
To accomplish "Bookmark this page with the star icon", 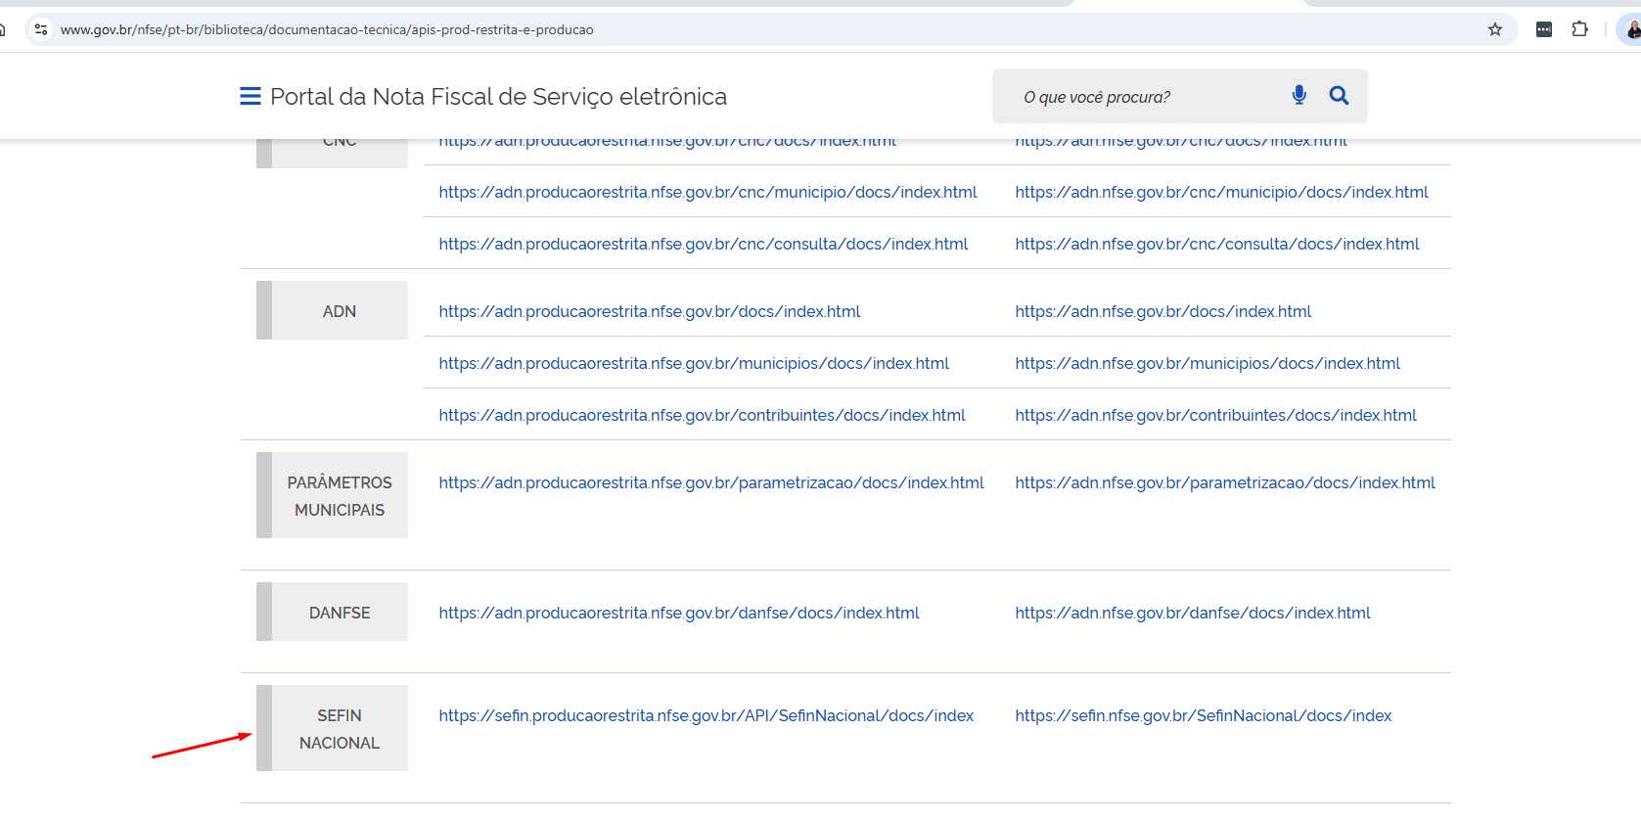I will (x=1494, y=29).
